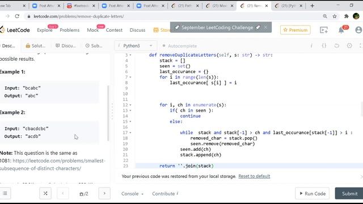Image resolution: width=363 pixels, height=204 pixels.
Task: Collapse code fold at line 15
Action: [x=130, y=122]
